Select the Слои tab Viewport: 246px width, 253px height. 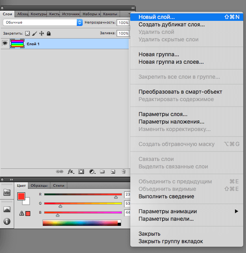(x=7, y=14)
